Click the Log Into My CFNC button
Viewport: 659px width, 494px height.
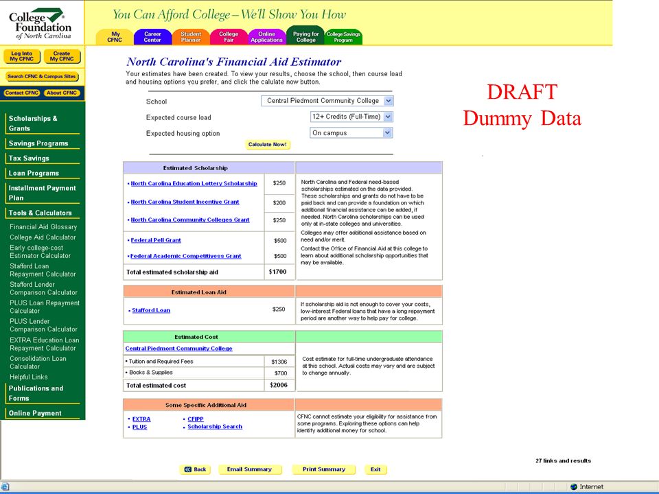22,56
